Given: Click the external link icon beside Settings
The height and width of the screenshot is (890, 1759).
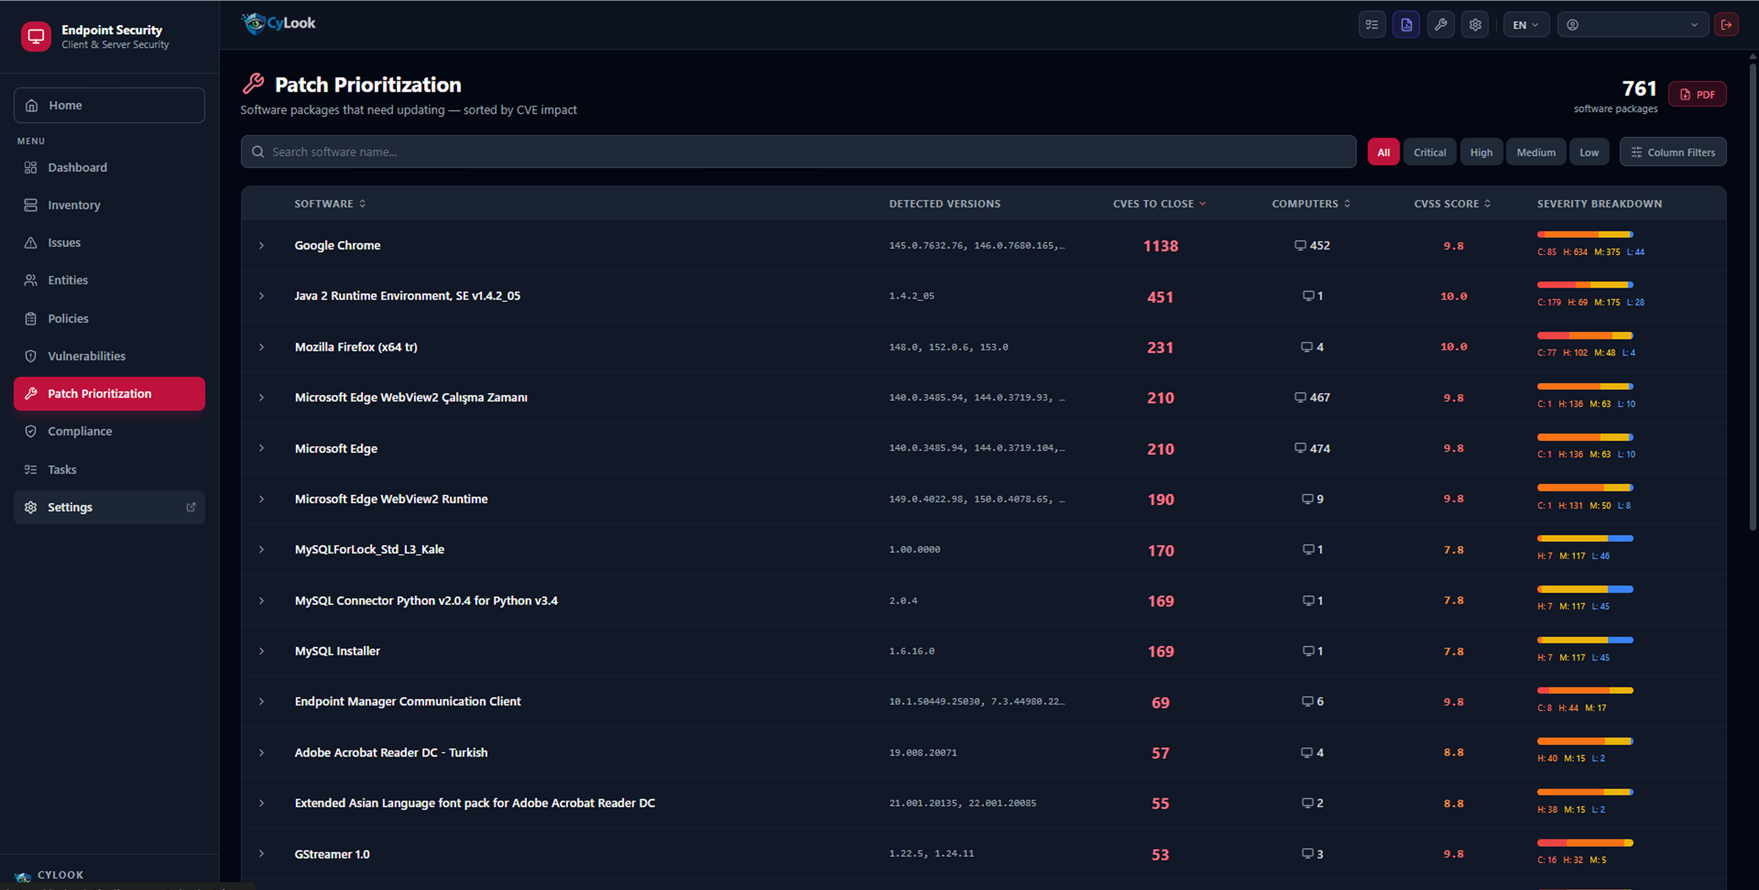Looking at the screenshot, I should pyautogui.click(x=191, y=507).
